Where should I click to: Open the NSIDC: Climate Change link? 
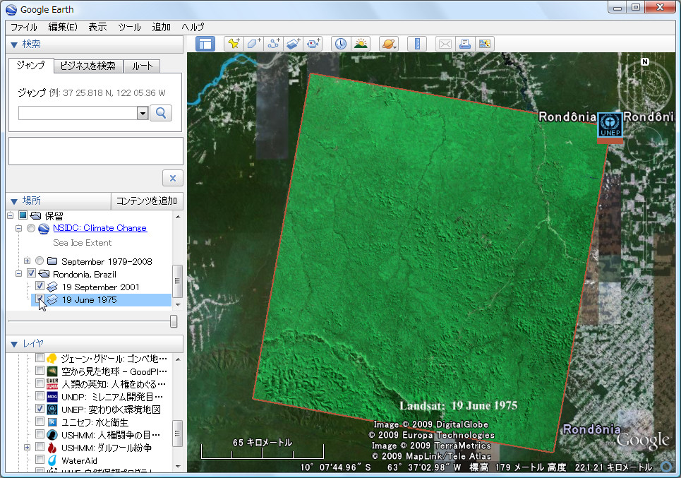coord(100,228)
